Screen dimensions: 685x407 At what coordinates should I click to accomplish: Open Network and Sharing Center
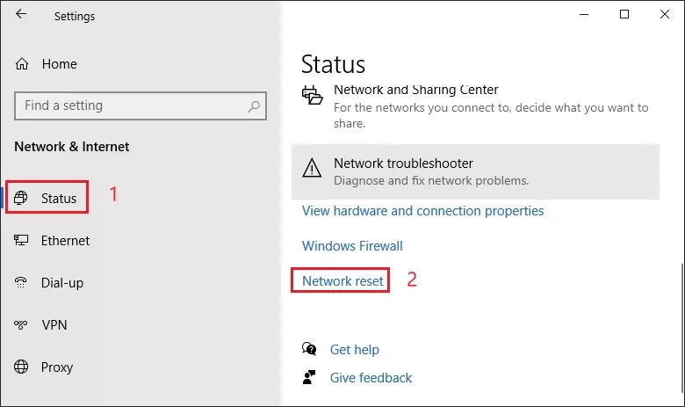click(416, 90)
